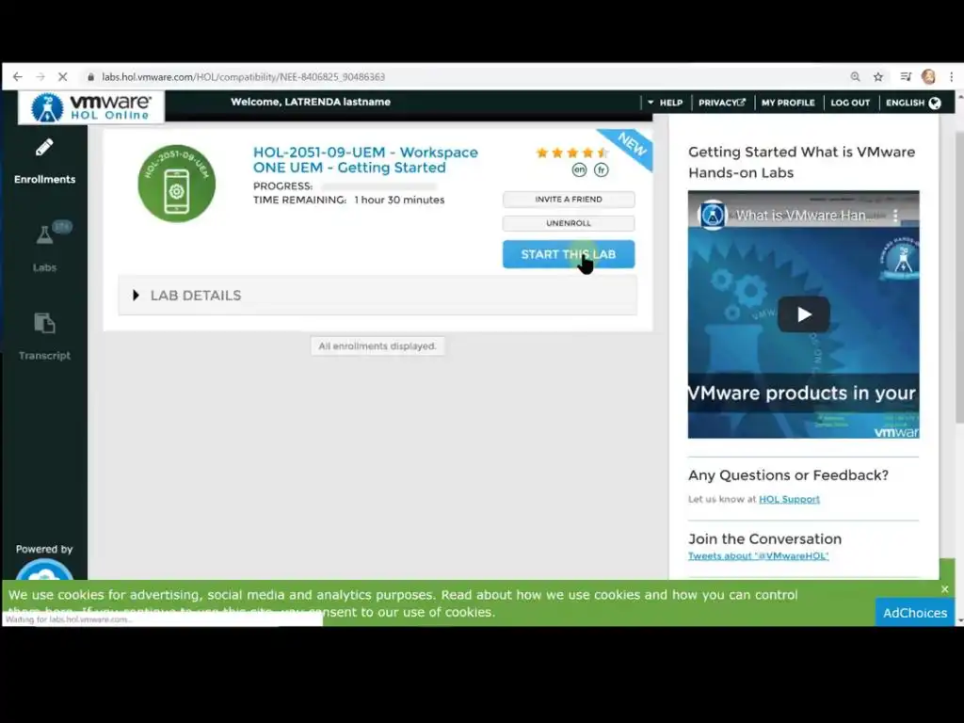The width and height of the screenshot is (964, 723).
Task: Stop page loading with the X icon
Action: click(x=63, y=77)
